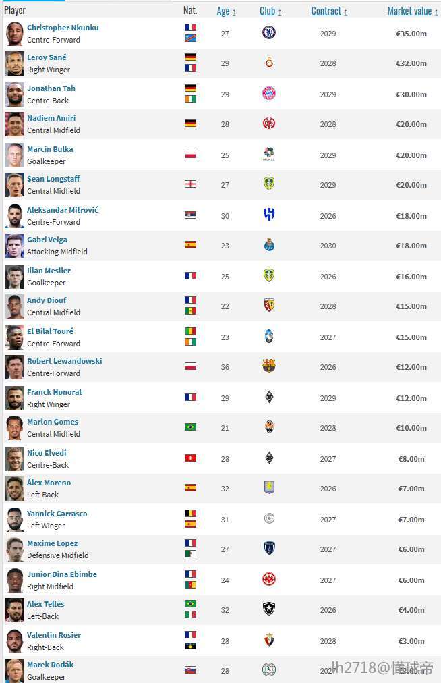Click Chelsea club crest for Nkunku
The width and height of the screenshot is (441, 683).
(269, 32)
